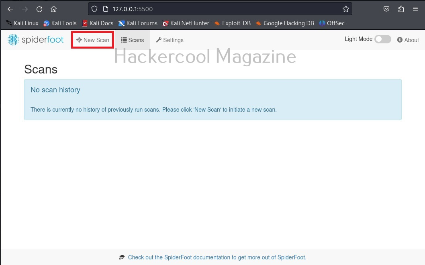Screen dimensions: 425x265
Task: Open the Firefox hamburger menu
Action: click(x=415, y=9)
